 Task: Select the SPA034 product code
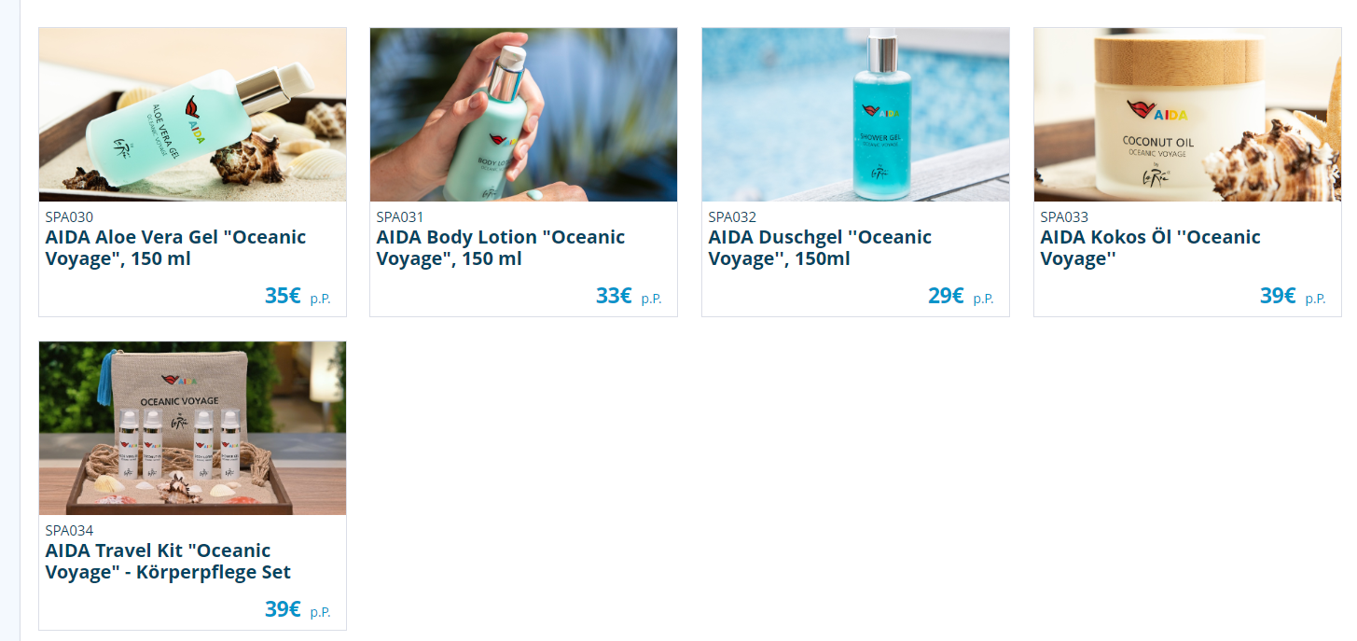[x=69, y=531]
